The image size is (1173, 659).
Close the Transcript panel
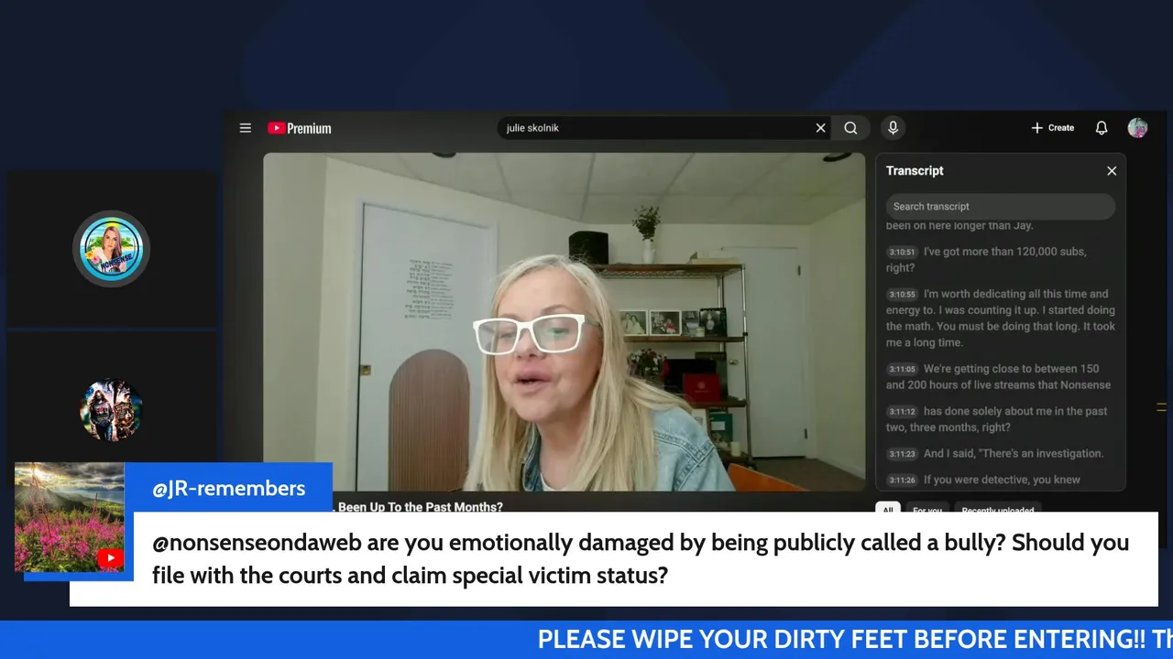pos(1112,171)
